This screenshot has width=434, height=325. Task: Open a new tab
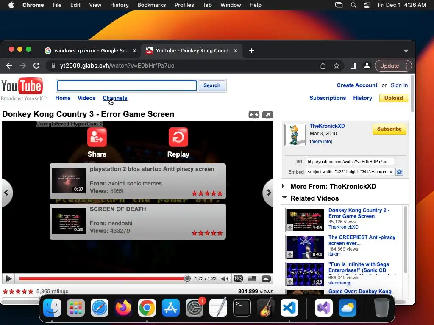[252, 51]
